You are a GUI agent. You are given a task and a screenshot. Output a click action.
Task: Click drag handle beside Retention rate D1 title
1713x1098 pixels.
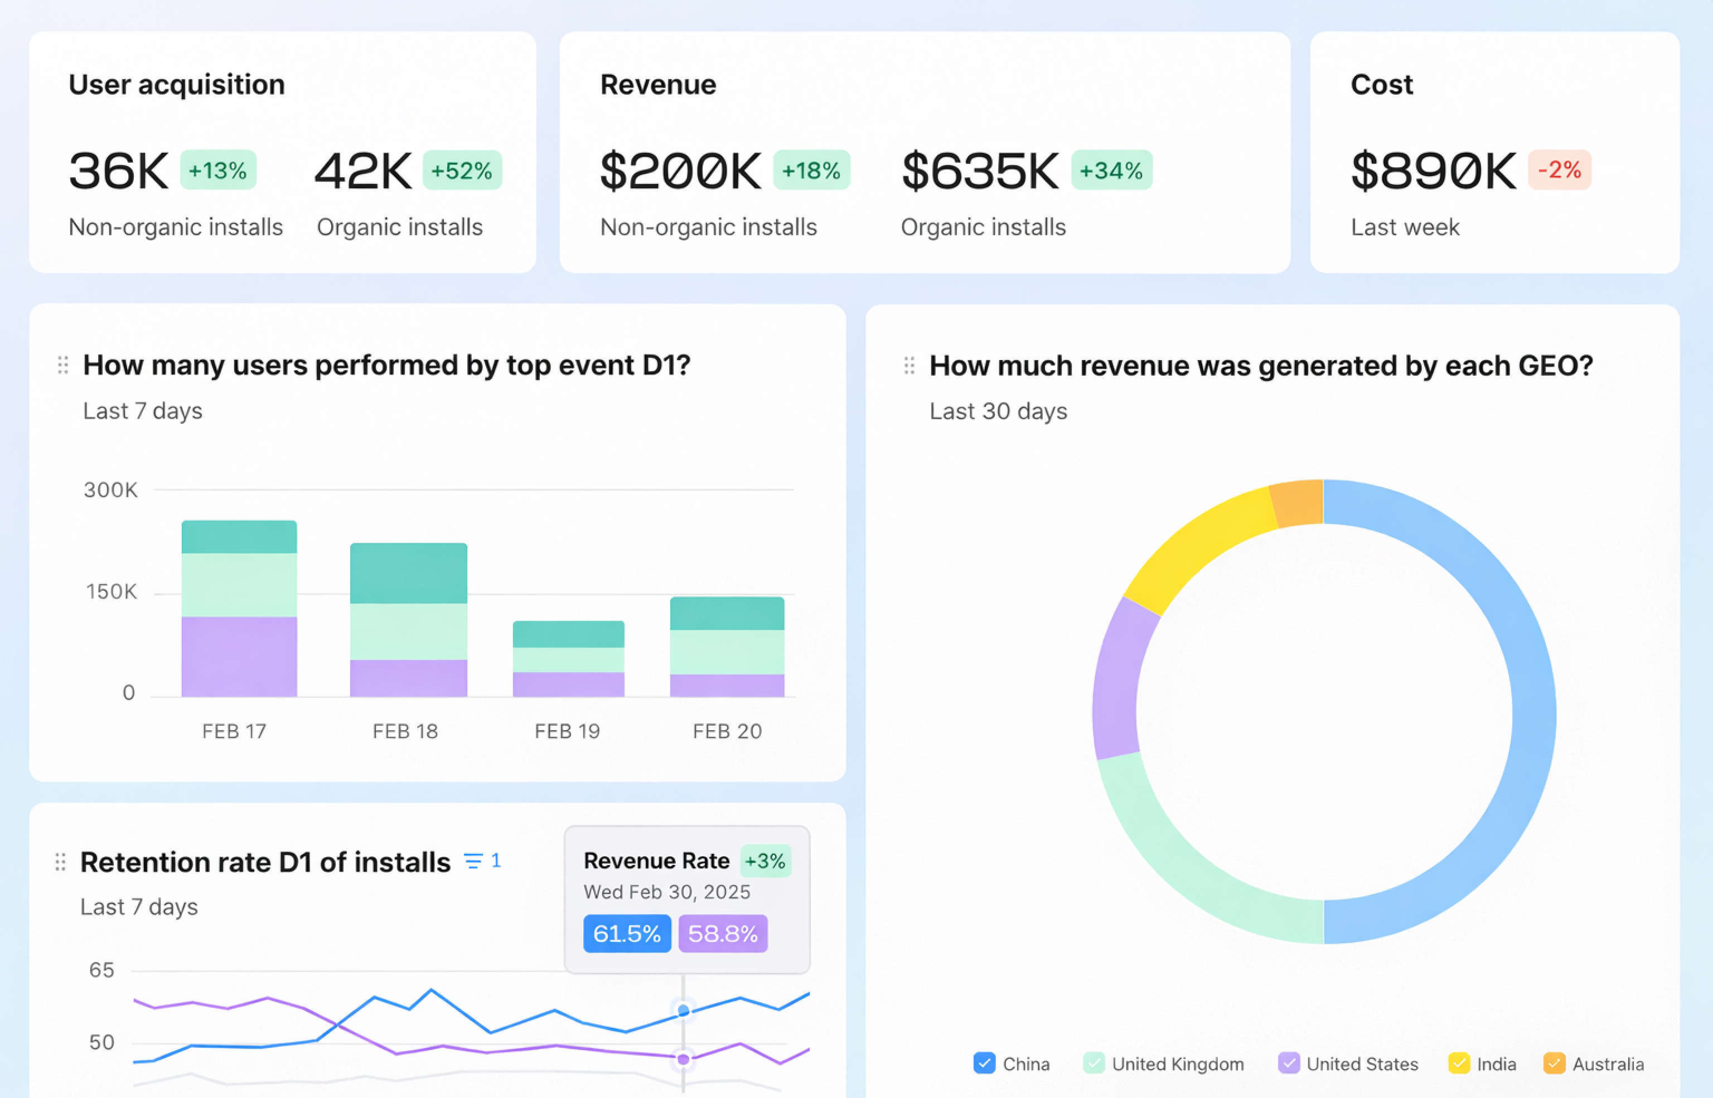(x=61, y=862)
